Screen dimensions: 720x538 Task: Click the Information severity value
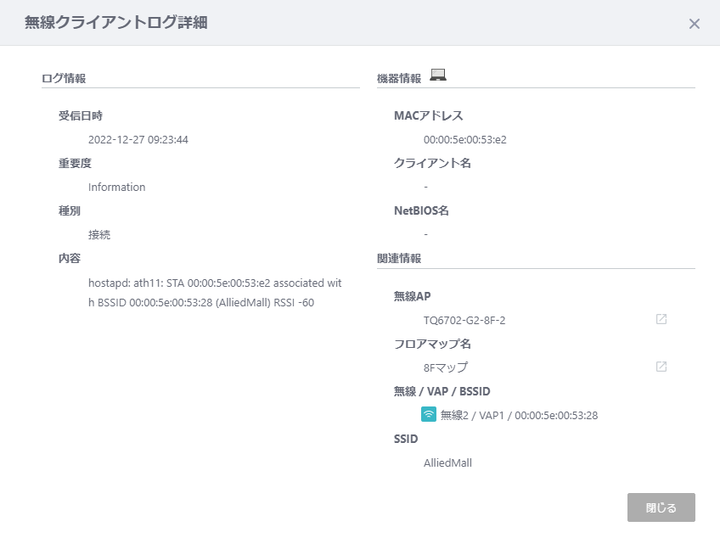pyautogui.click(x=116, y=187)
